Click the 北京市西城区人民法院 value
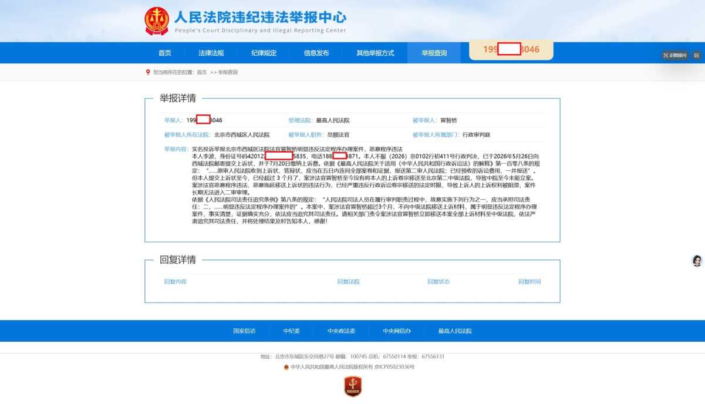The image size is (705, 404). [x=241, y=135]
